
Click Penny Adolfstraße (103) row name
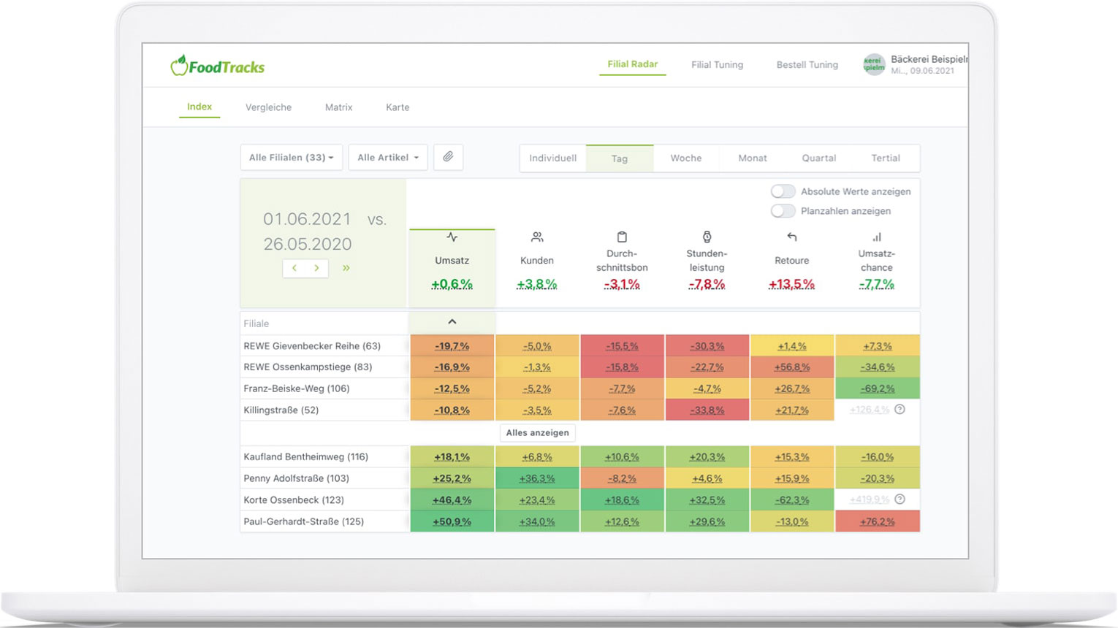point(296,478)
